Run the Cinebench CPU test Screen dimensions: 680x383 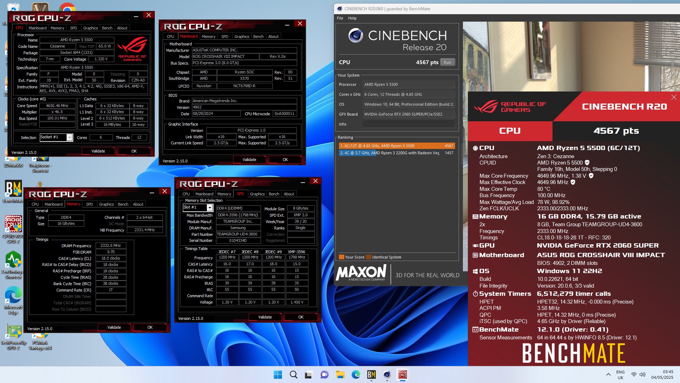tap(447, 62)
